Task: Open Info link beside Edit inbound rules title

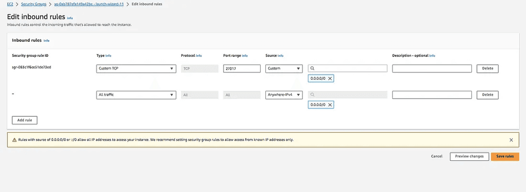Action: (x=70, y=18)
